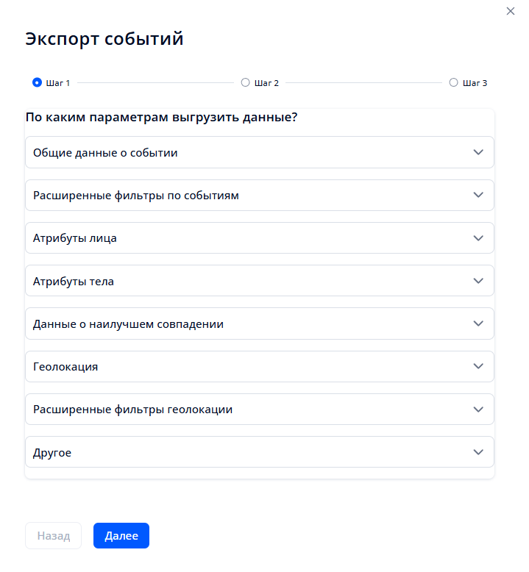Expand the Геолокация section
The image size is (529, 572).
[65, 366]
